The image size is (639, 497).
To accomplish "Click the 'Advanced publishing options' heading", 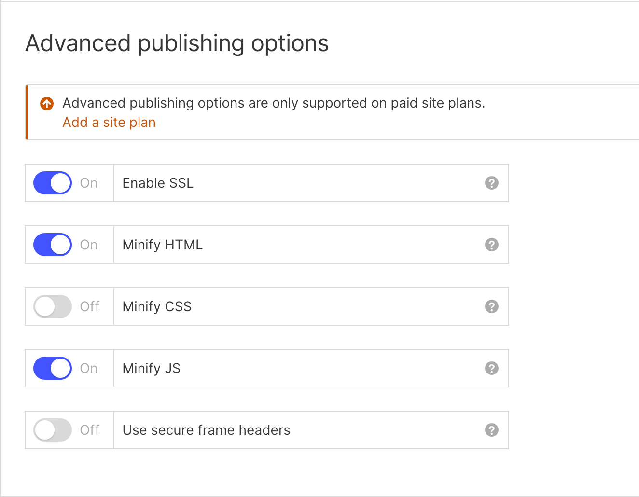I will [177, 43].
